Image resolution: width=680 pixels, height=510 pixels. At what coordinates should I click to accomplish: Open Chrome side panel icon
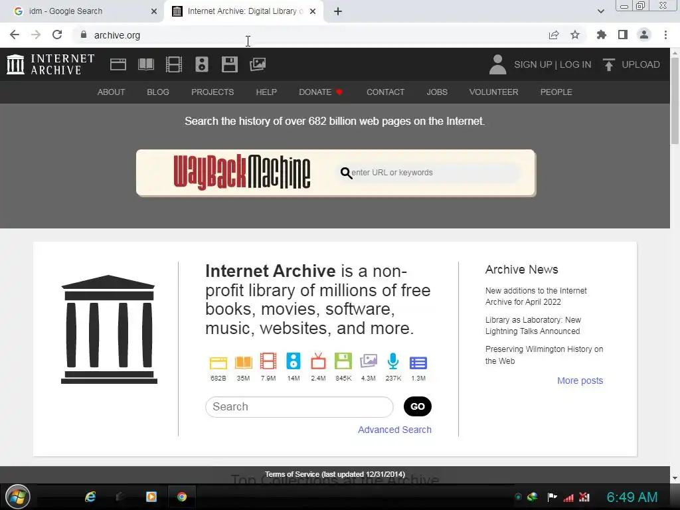click(623, 35)
